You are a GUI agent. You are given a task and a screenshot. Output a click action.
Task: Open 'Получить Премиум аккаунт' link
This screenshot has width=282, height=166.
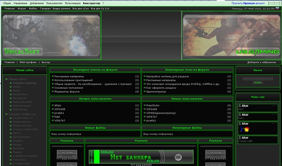point(248,3)
